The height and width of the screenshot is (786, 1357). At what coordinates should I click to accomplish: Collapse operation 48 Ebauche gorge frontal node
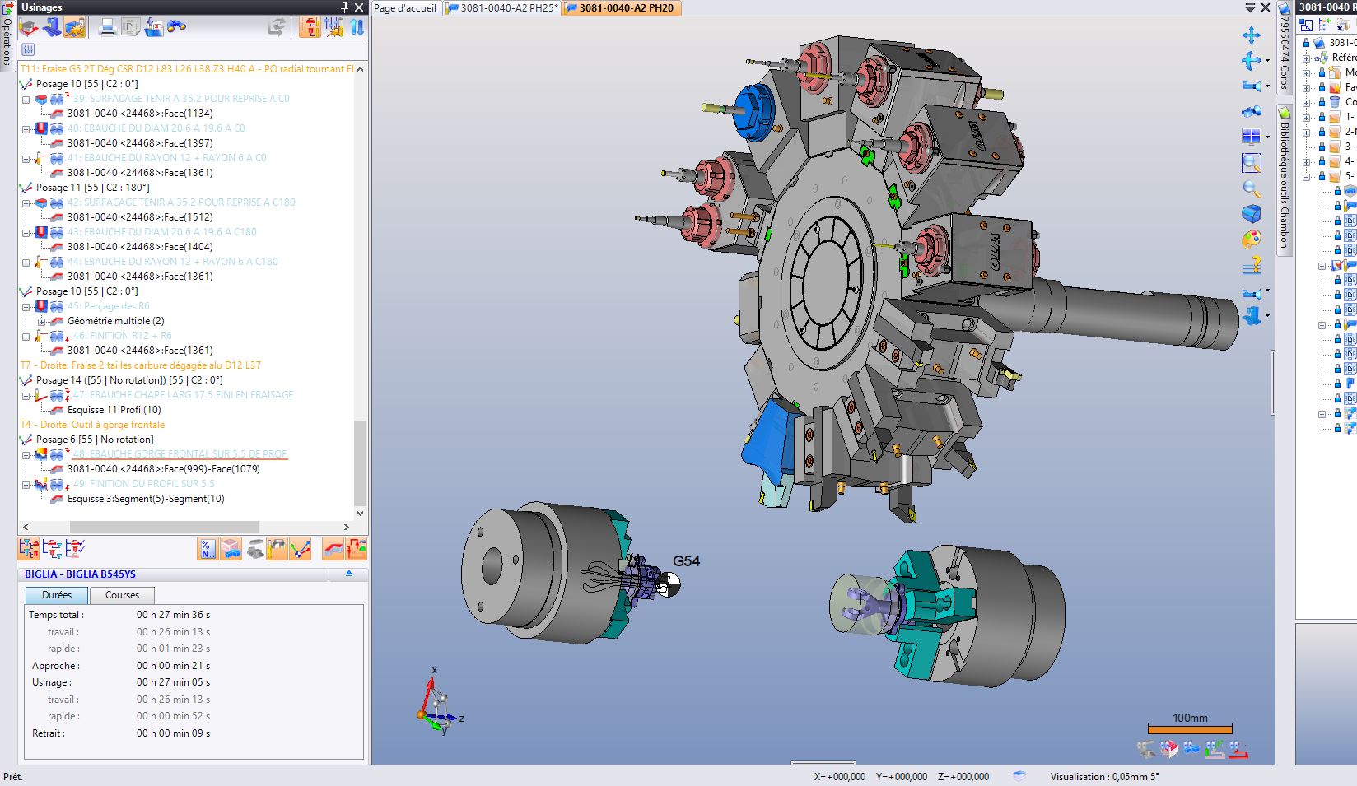pos(26,454)
